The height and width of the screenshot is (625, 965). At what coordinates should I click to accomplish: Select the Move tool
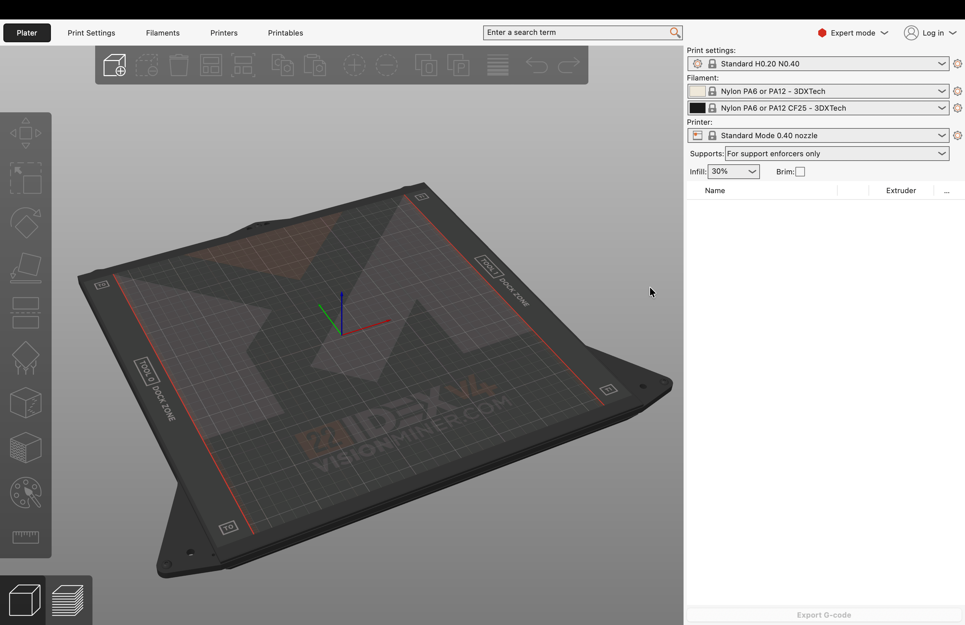[25, 133]
